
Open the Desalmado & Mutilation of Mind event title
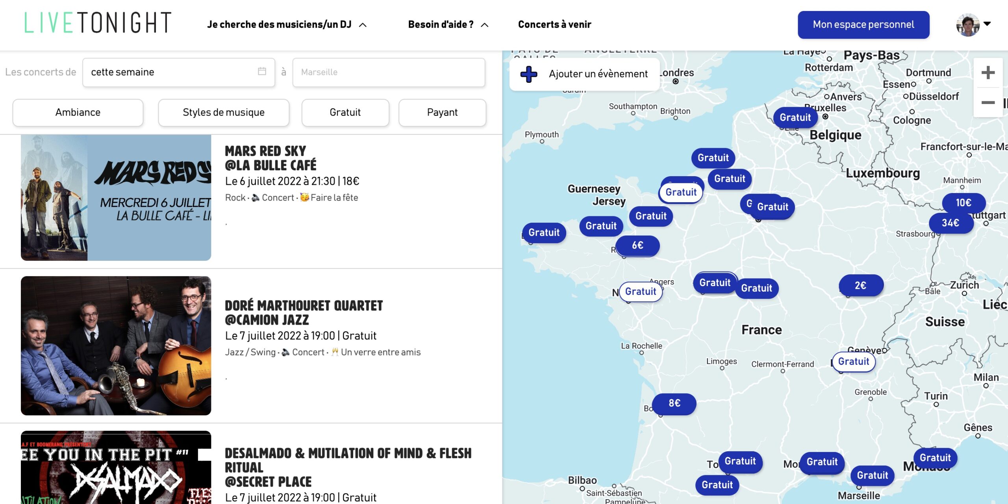[348, 467]
